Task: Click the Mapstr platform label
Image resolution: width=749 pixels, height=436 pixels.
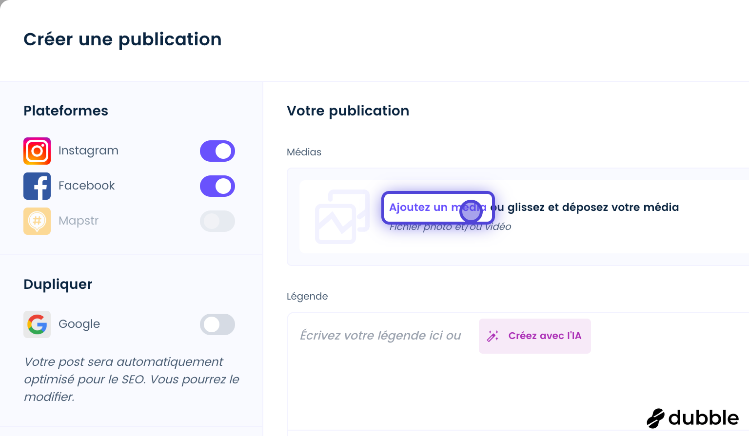Action: coord(79,221)
